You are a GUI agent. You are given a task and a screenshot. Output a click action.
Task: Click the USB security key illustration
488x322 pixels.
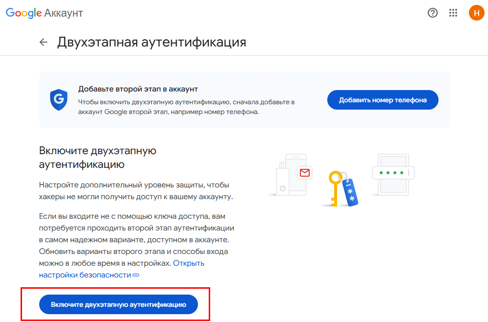coord(281,180)
